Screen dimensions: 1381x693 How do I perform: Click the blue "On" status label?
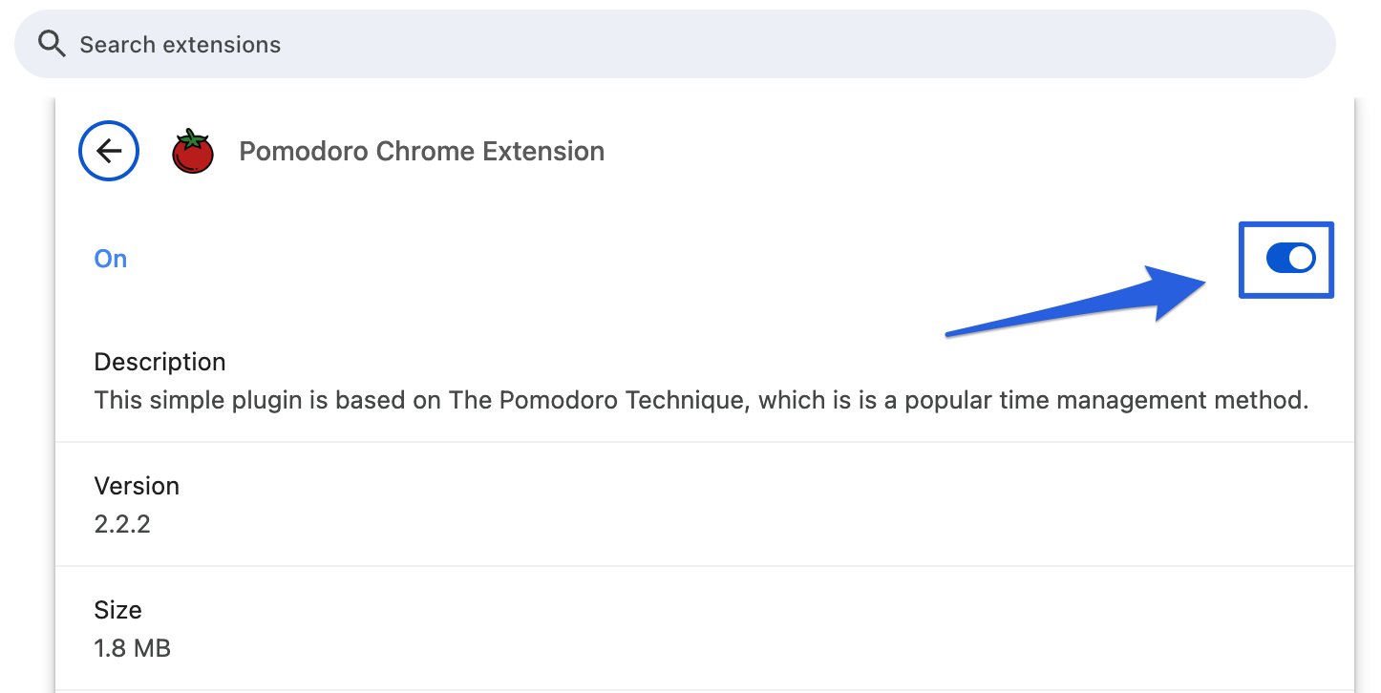pyautogui.click(x=111, y=259)
